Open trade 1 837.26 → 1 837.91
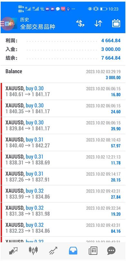Screen dimensions: 126x261 (63, 177)
